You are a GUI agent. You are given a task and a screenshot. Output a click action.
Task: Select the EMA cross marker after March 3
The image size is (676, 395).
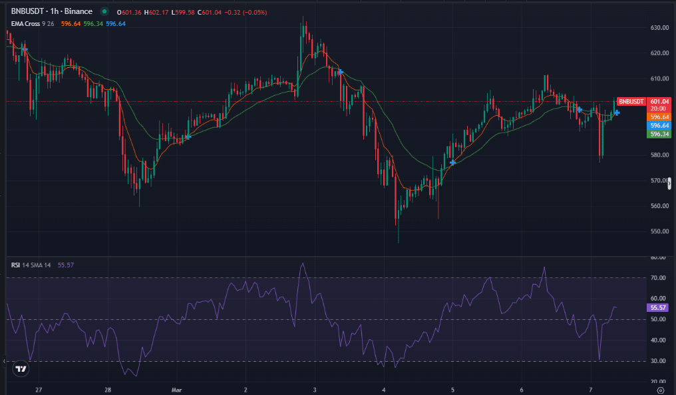pos(341,72)
